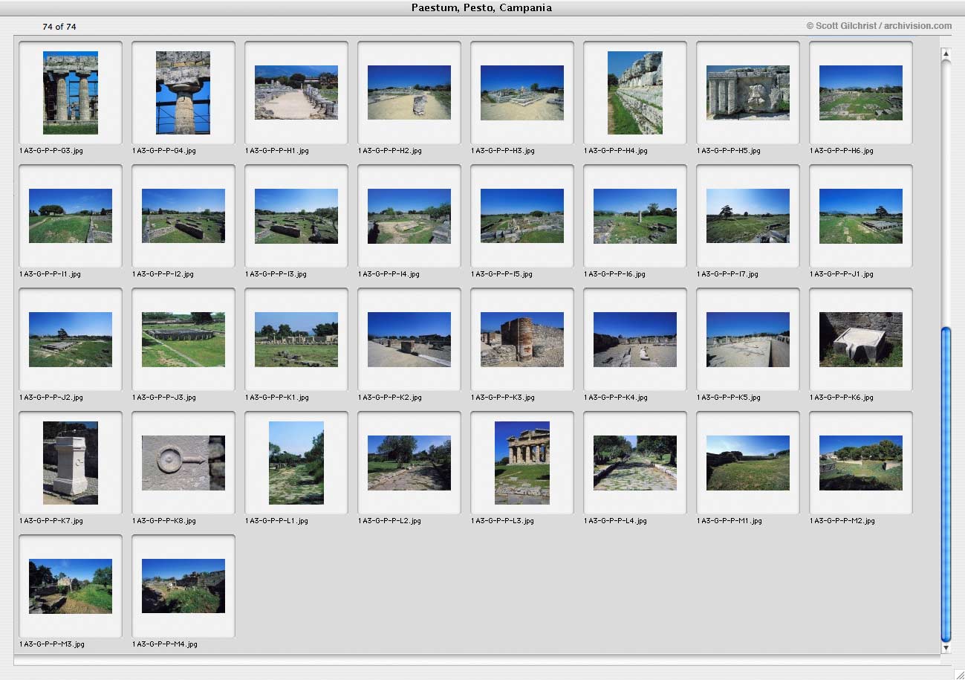The width and height of the screenshot is (965, 680).
Task: Select thumbnail 1A3-G-P-P-I4.jpg
Action: pyautogui.click(x=409, y=216)
